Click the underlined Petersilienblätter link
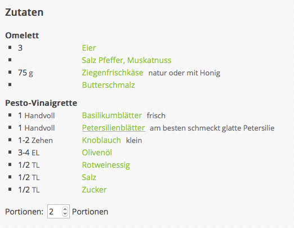Screen dimensions: 294x228 click(x=113, y=128)
